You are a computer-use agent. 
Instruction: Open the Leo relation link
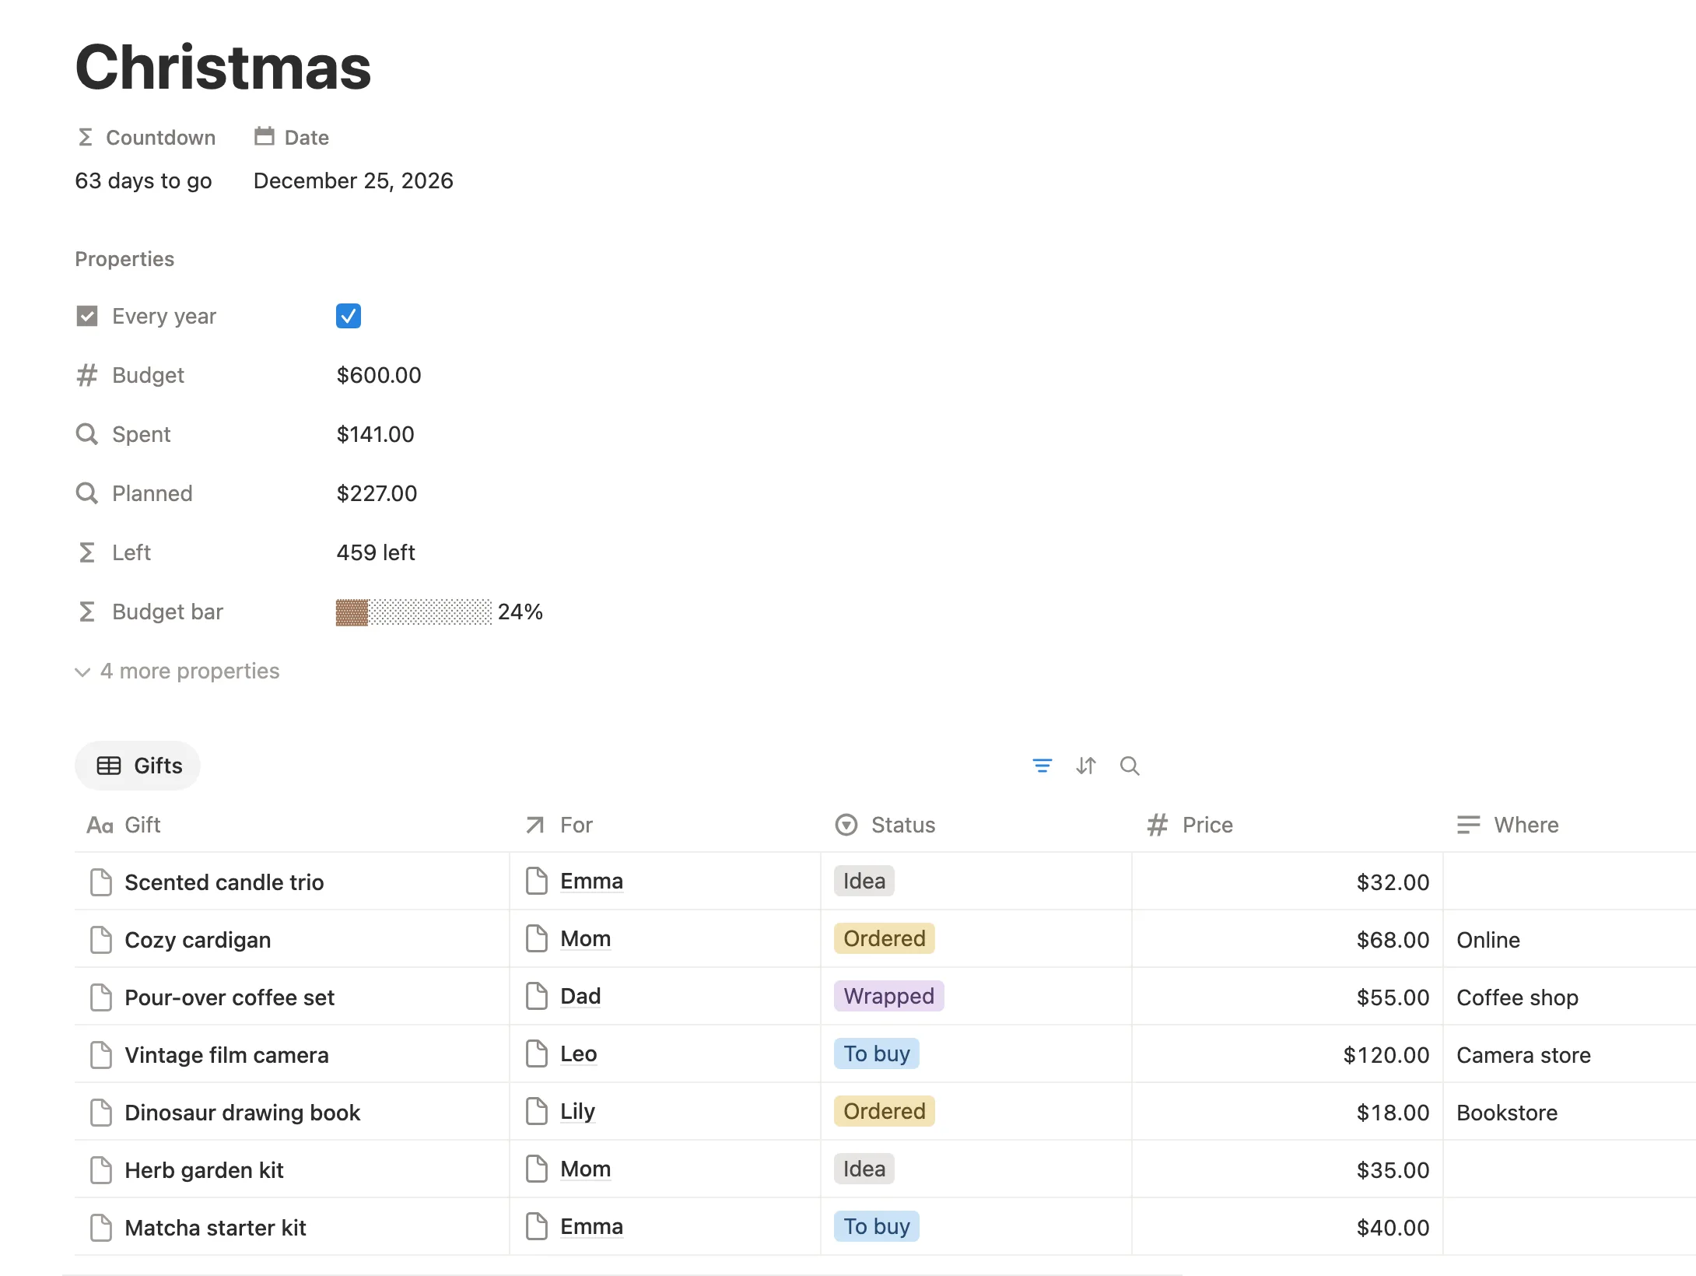pos(579,1053)
